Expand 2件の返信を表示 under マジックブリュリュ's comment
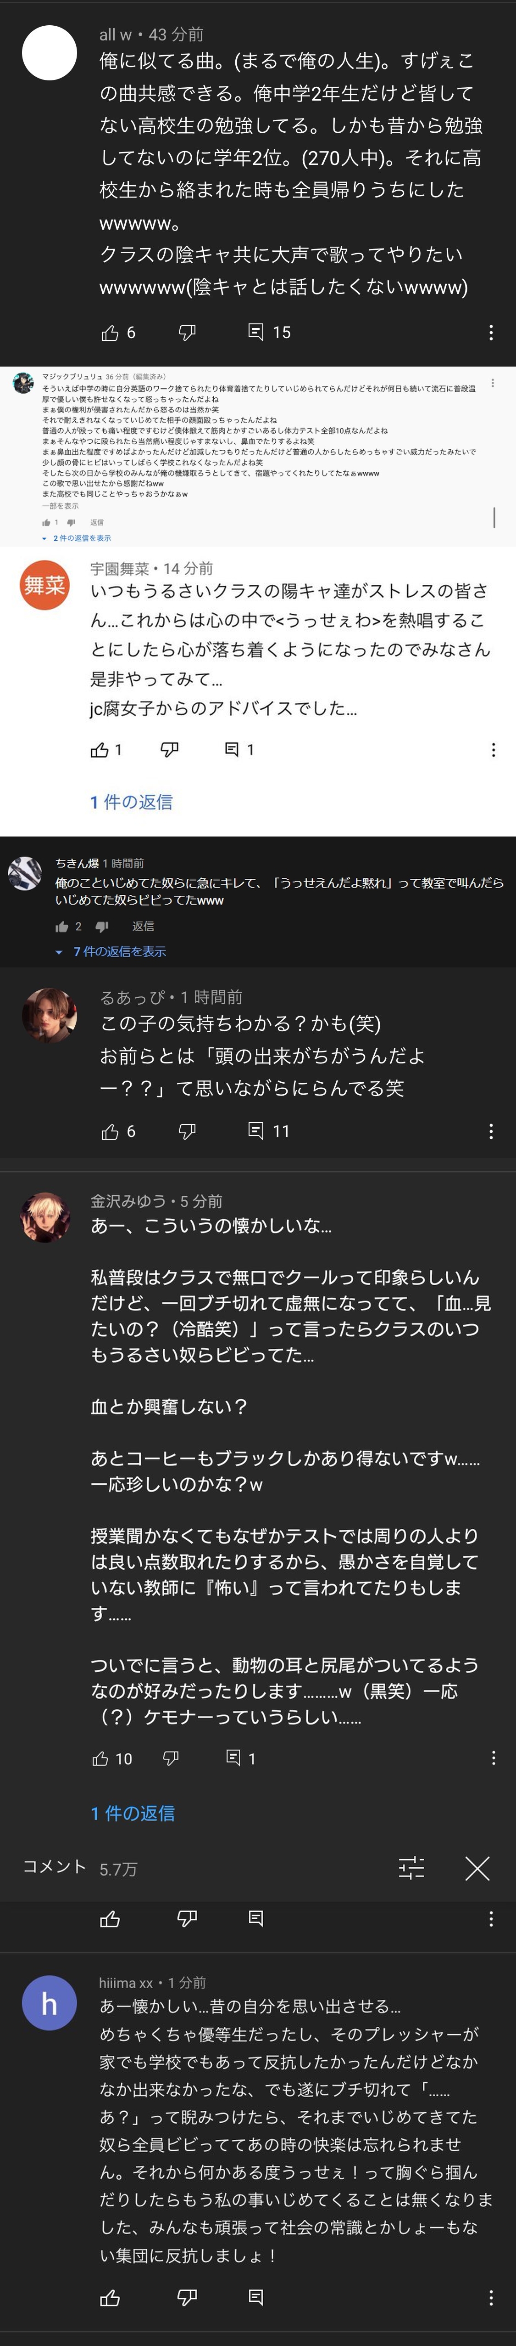516x2346 pixels. (82, 538)
